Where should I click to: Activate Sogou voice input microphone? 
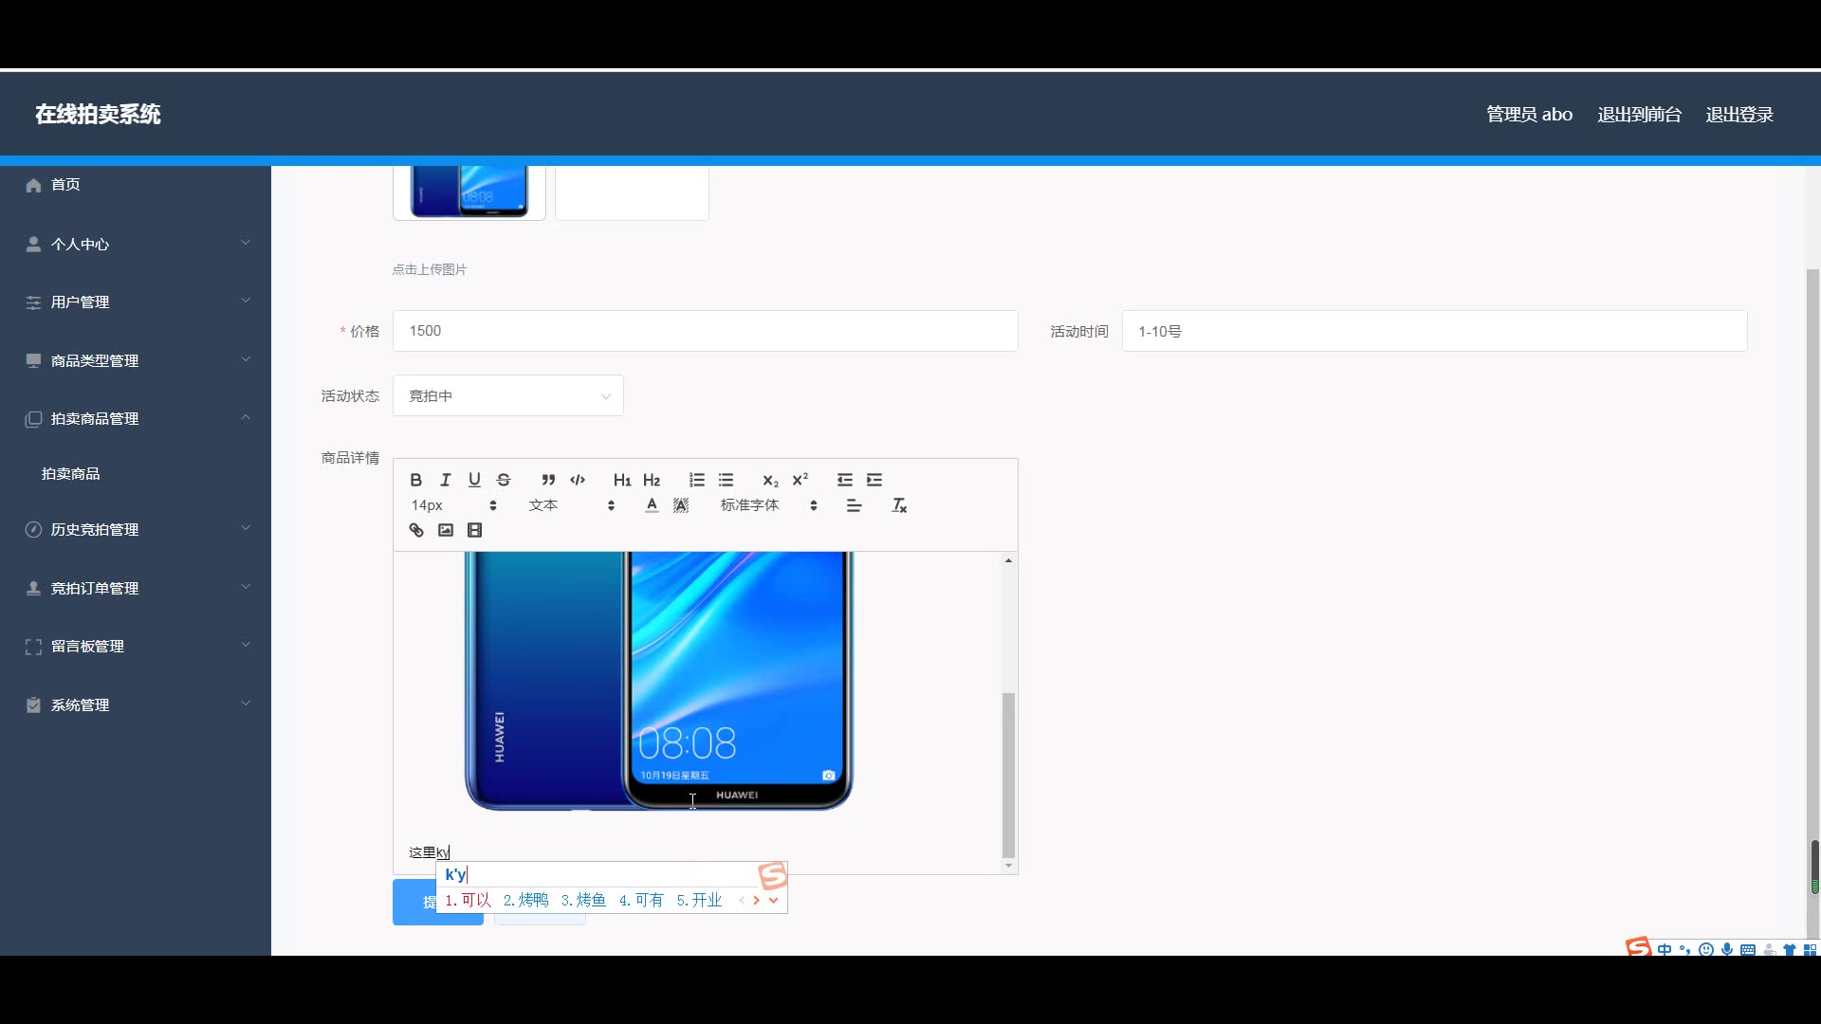pyautogui.click(x=1727, y=949)
